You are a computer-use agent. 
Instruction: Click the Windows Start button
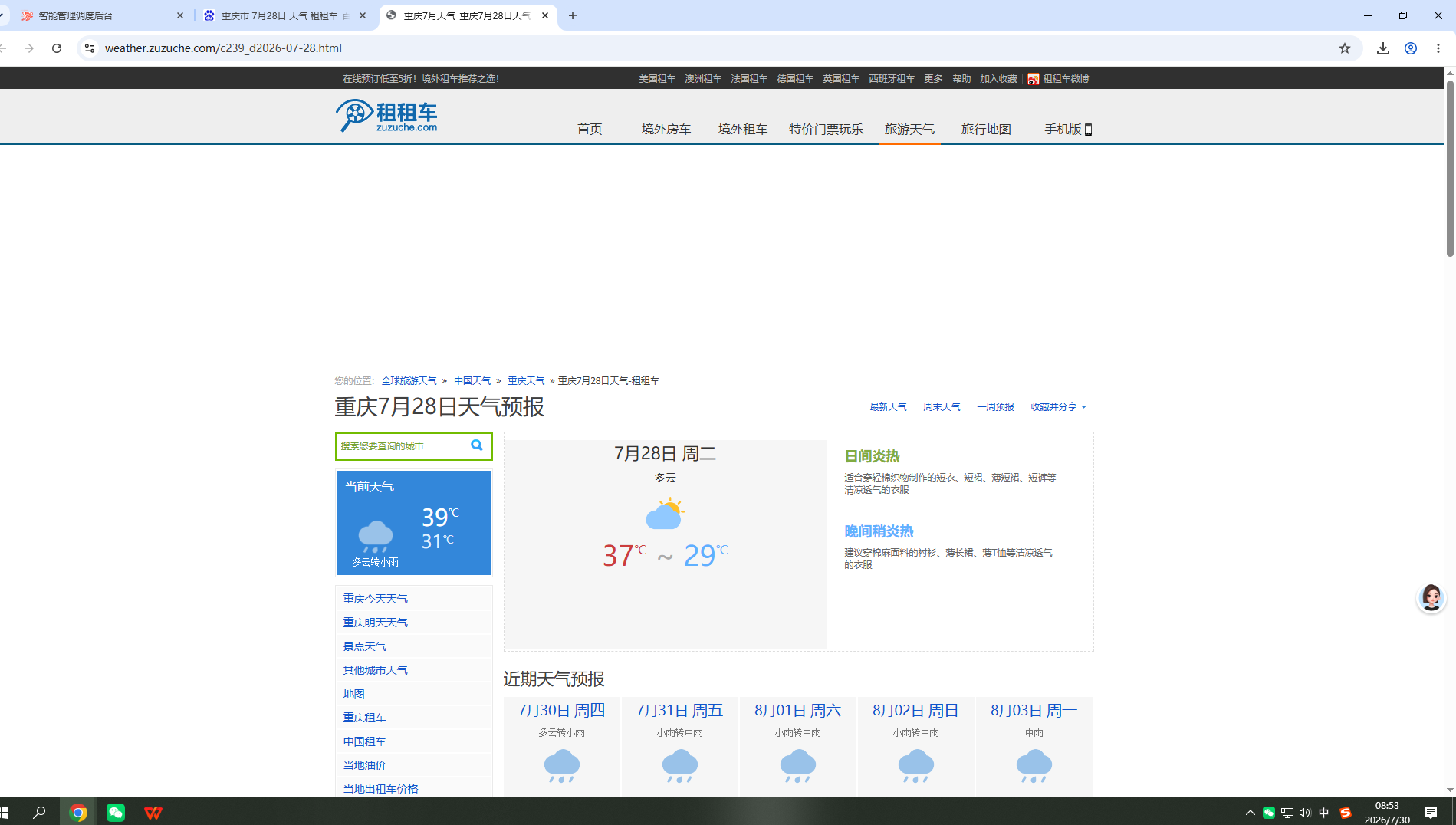(x=5, y=813)
